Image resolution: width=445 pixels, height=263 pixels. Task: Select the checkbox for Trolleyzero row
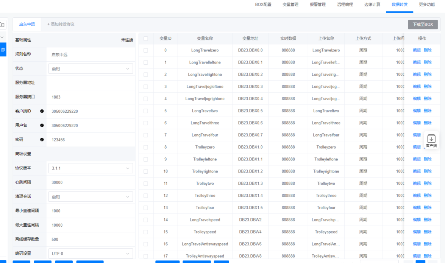click(146, 147)
